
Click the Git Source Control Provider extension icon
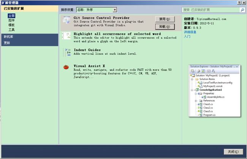click(x=66, y=20)
